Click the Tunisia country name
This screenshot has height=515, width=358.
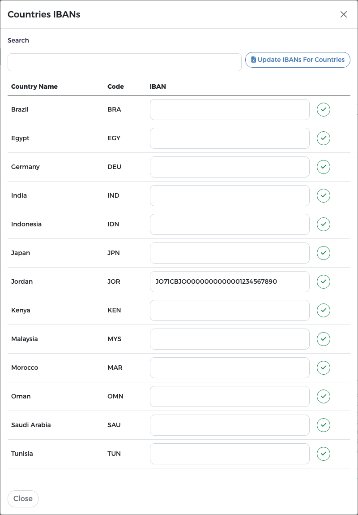22,454
